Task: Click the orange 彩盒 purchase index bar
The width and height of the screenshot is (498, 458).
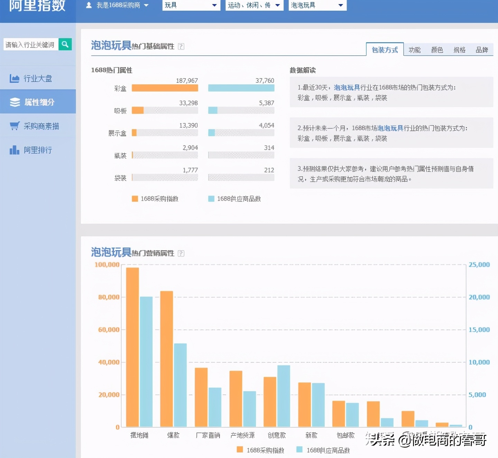Action: 165,88
